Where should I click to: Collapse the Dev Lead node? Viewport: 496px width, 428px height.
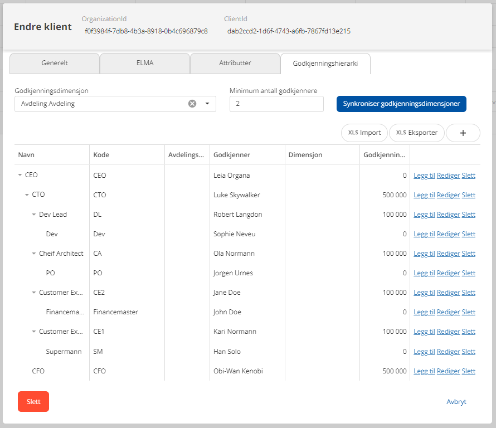[x=34, y=215]
